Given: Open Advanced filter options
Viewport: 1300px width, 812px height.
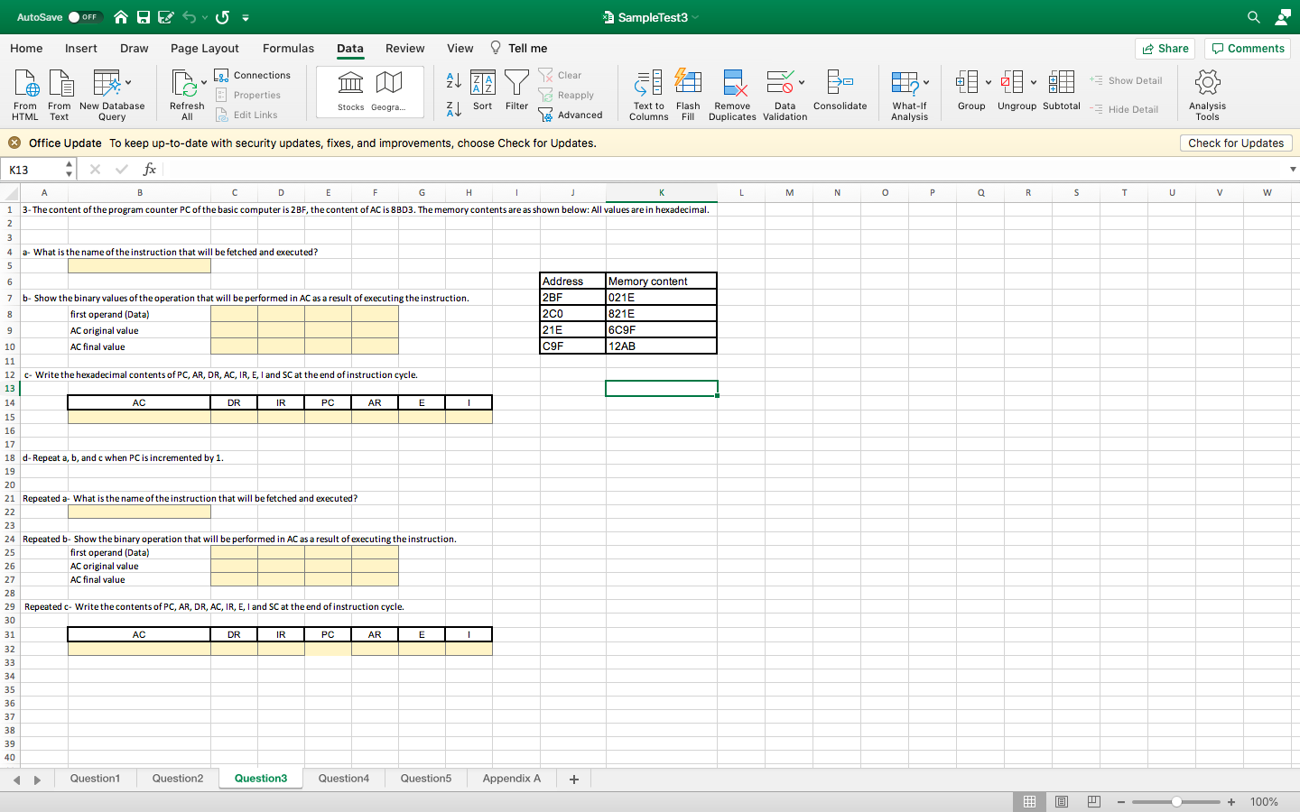Looking at the screenshot, I should 571,115.
